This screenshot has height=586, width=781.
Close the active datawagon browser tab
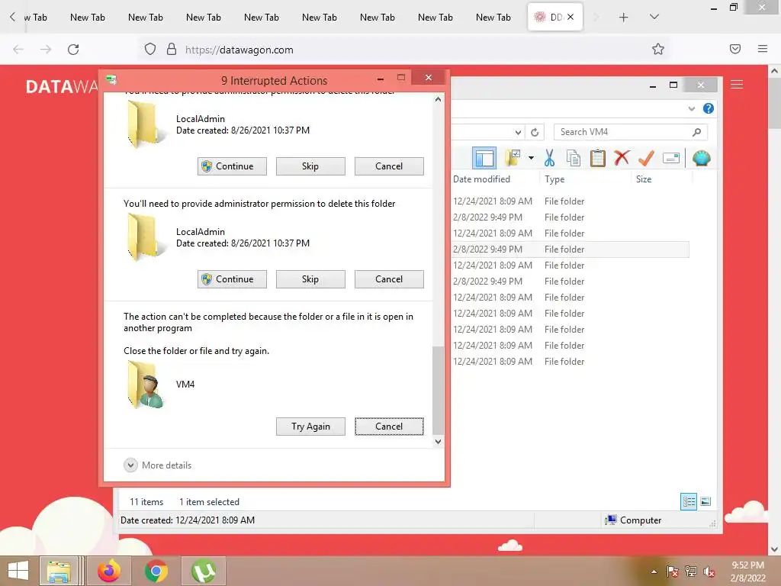point(570,17)
